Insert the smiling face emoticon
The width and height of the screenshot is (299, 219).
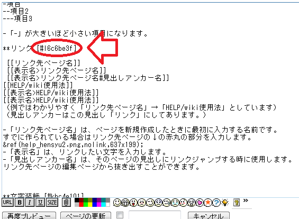pyautogui.click(x=117, y=203)
